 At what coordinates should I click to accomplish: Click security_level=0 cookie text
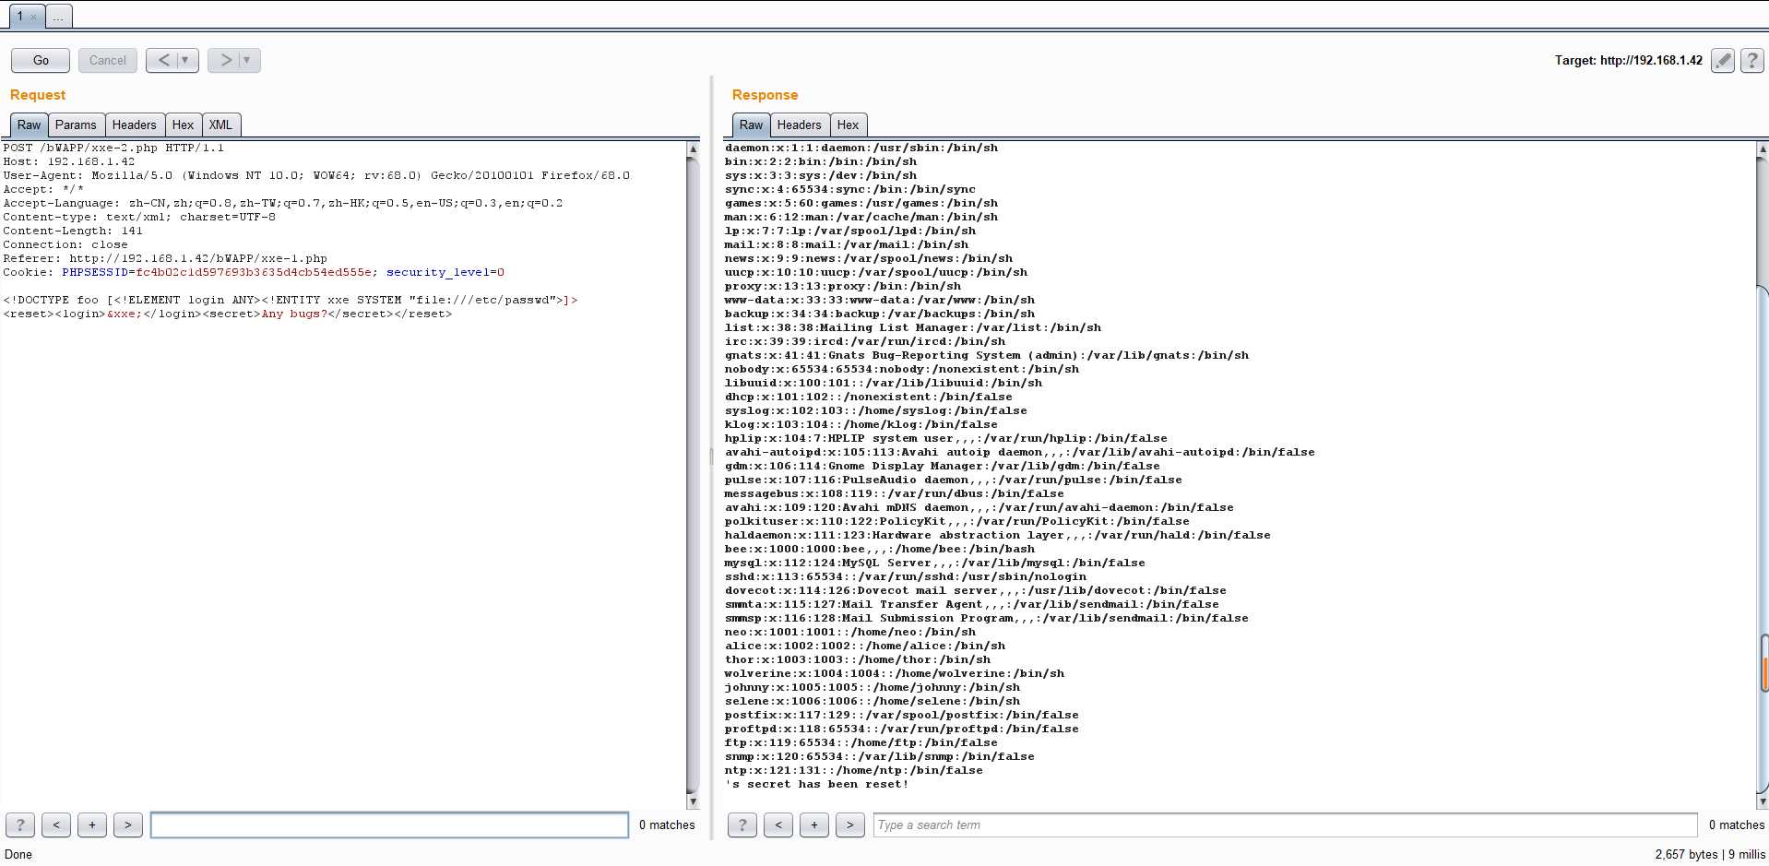[445, 272]
